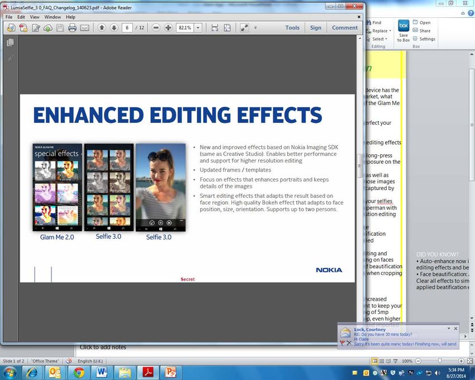Open the File menu in Adobe Reader
475x380 pixels.
click(9, 17)
